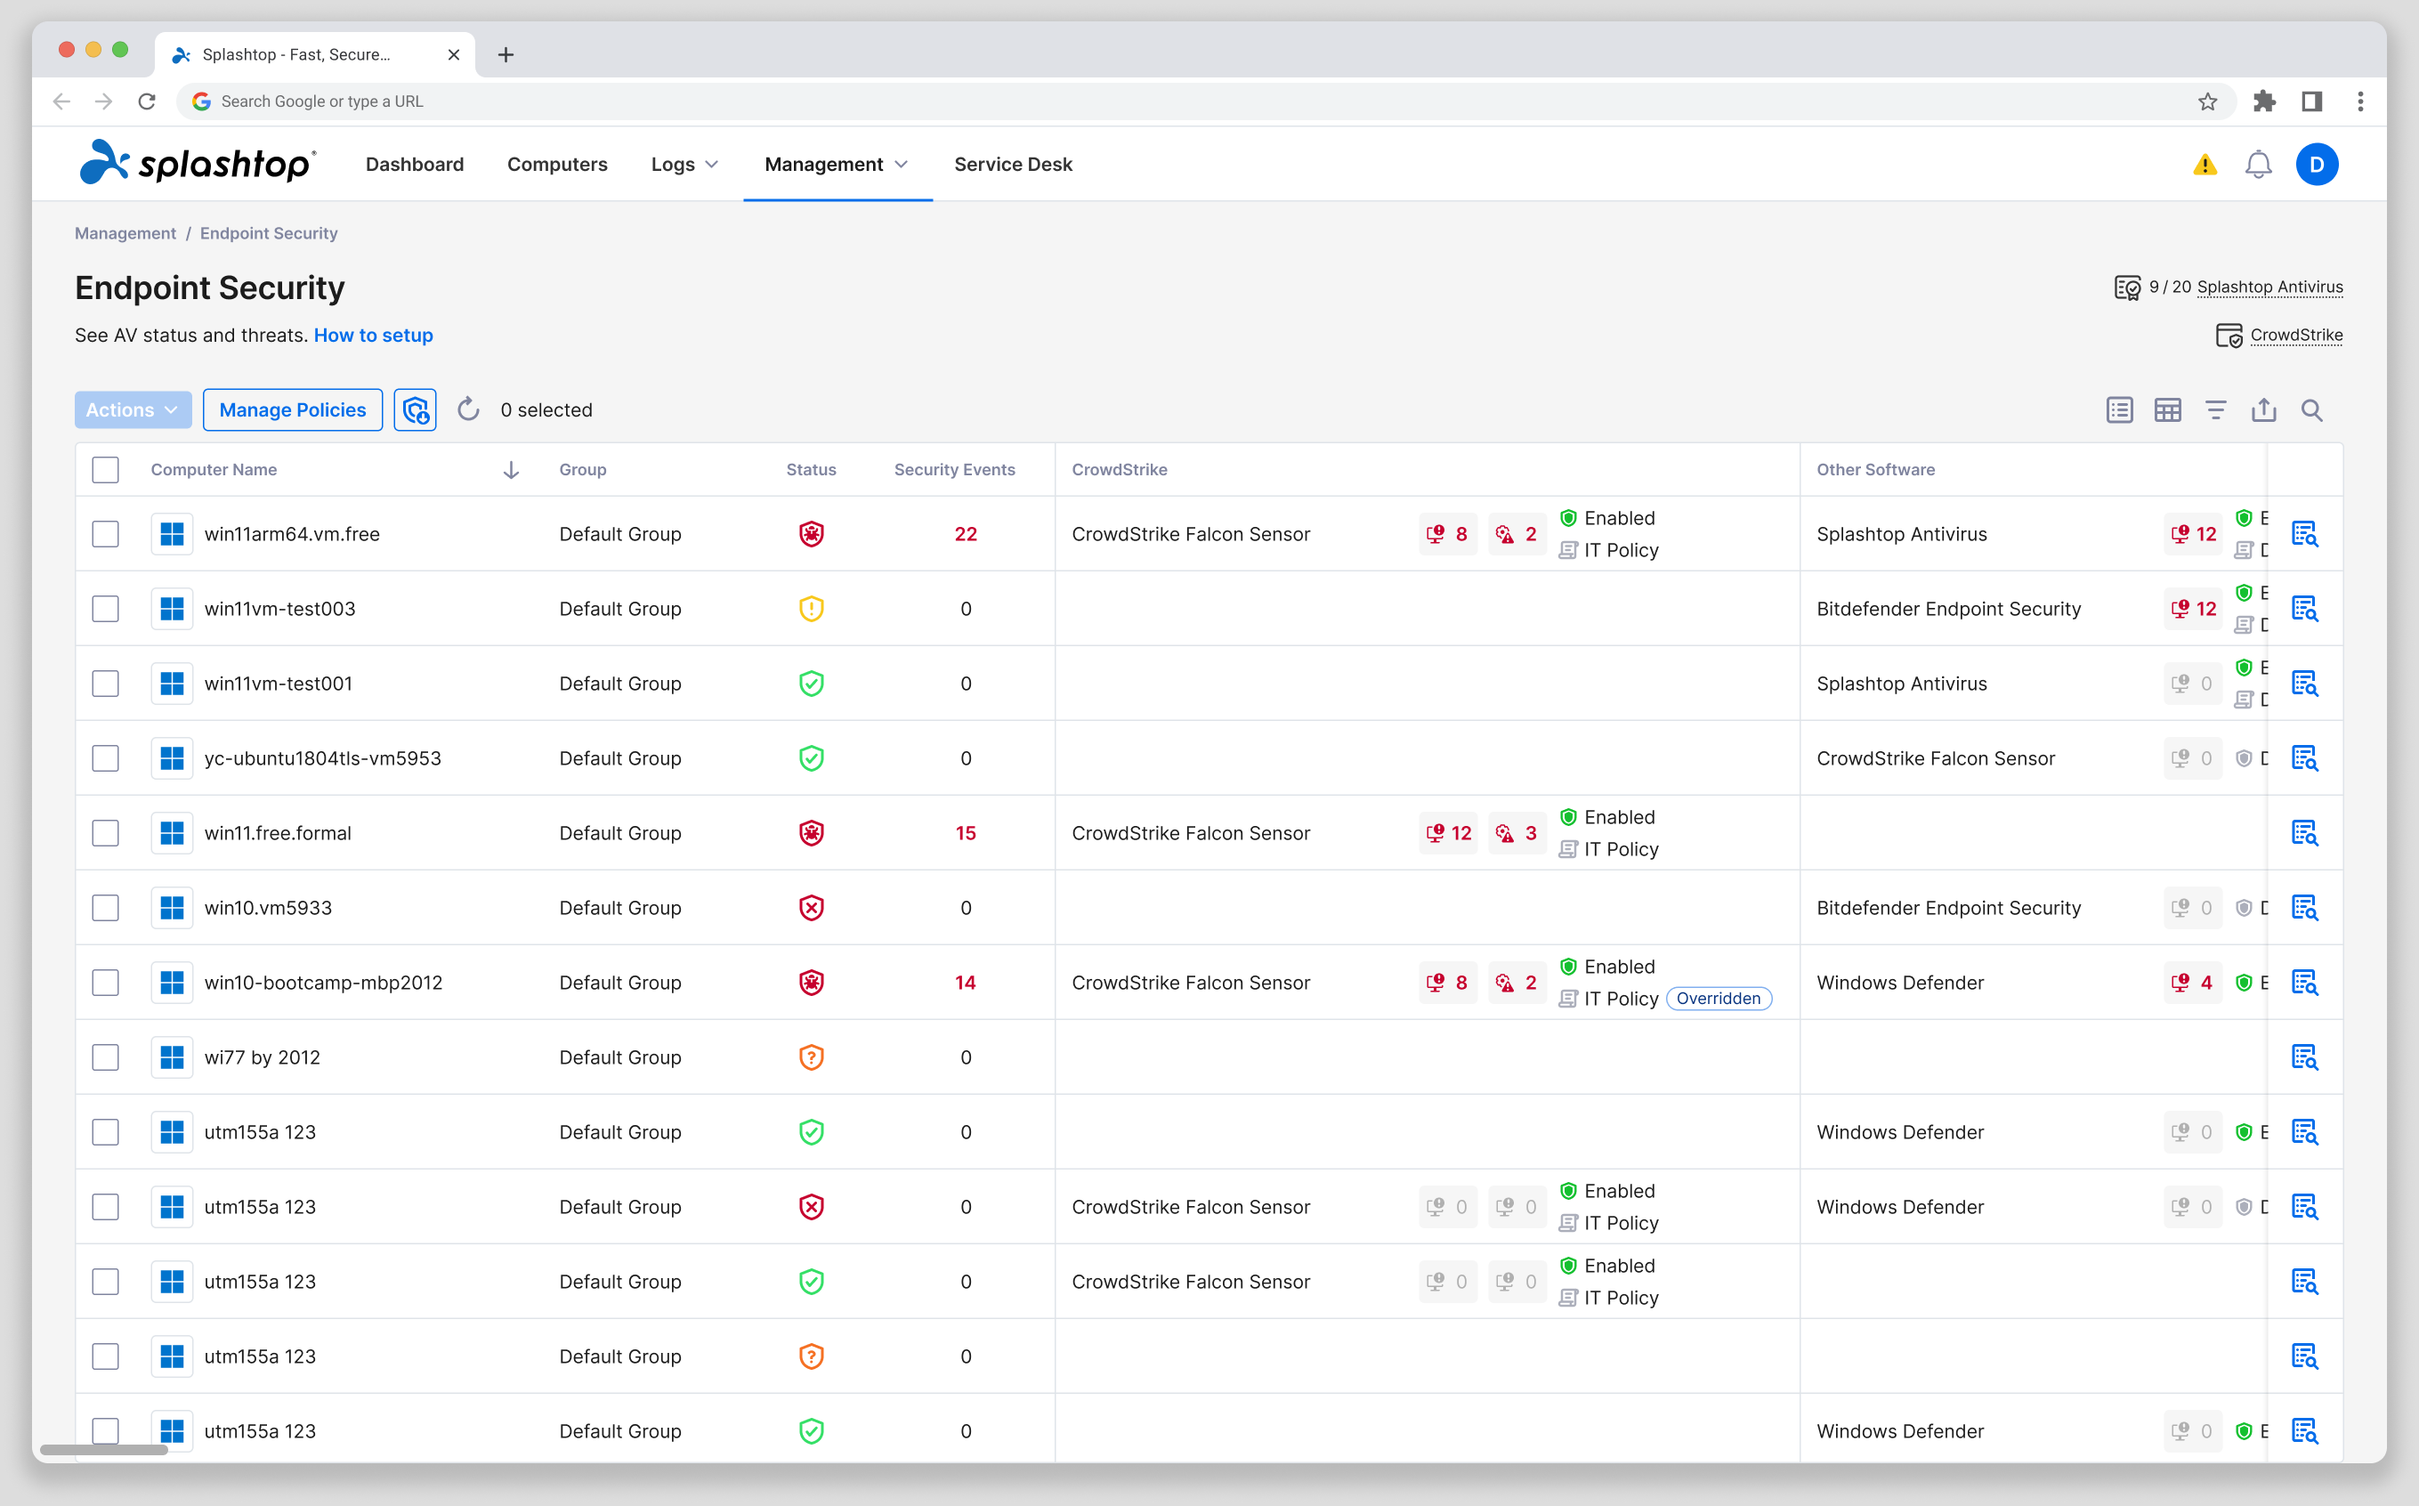The height and width of the screenshot is (1506, 2419).
Task: Click threat status icon for win11arm64.vm.free
Action: [812, 534]
